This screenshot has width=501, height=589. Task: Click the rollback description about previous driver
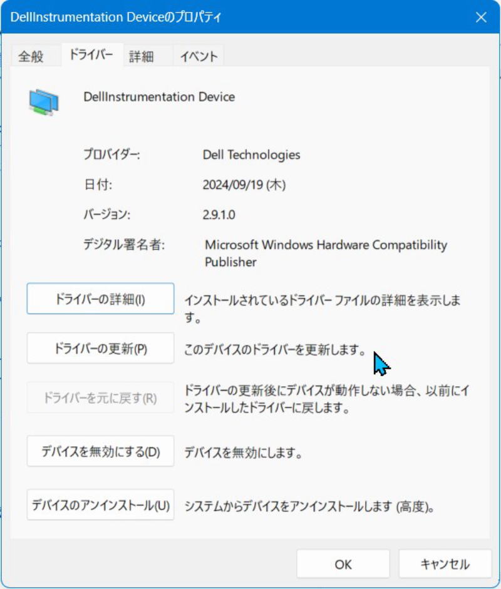(x=327, y=399)
